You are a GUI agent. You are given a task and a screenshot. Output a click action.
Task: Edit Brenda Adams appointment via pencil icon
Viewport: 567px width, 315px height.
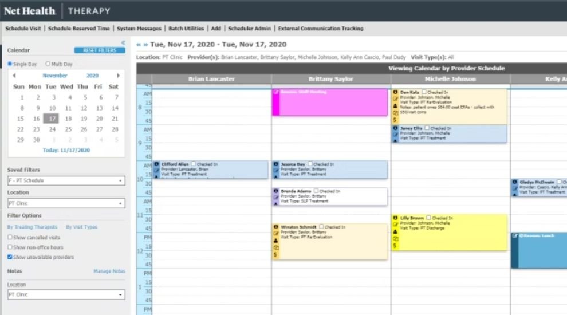pos(276,198)
